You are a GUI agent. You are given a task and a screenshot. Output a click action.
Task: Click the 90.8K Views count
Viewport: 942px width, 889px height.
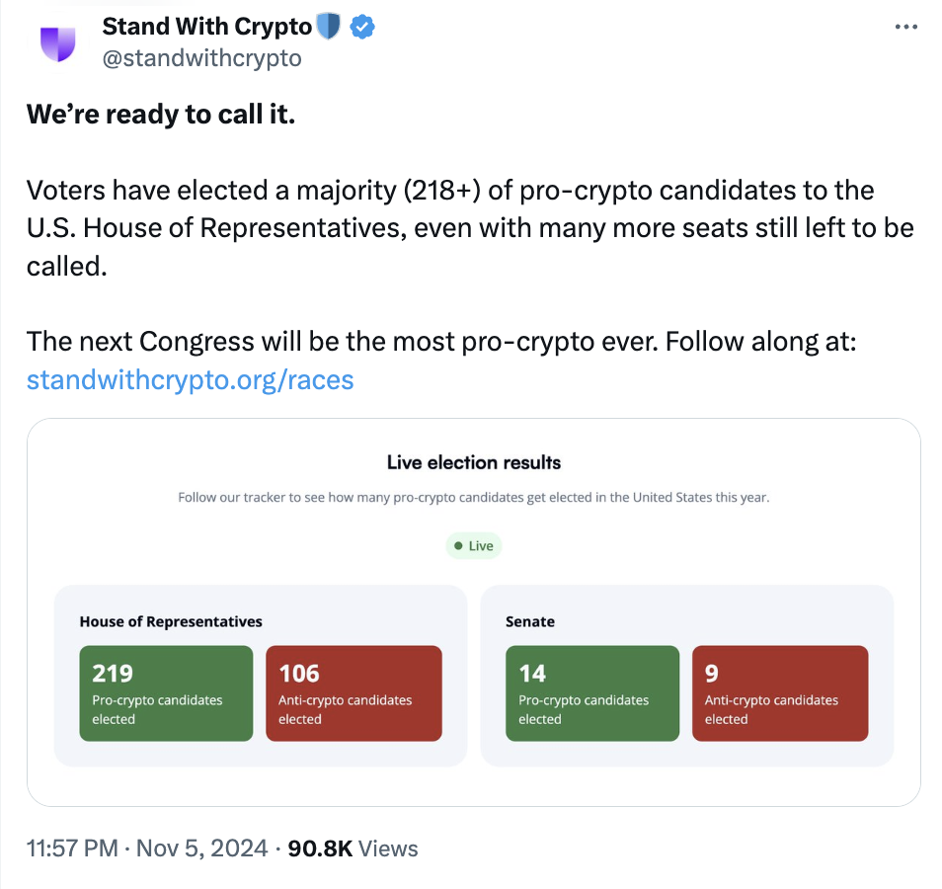pyautogui.click(x=352, y=848)
